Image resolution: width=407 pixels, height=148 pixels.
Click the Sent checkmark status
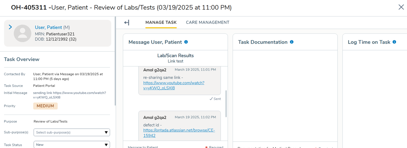pyautogui.click(x=215, y=99)
